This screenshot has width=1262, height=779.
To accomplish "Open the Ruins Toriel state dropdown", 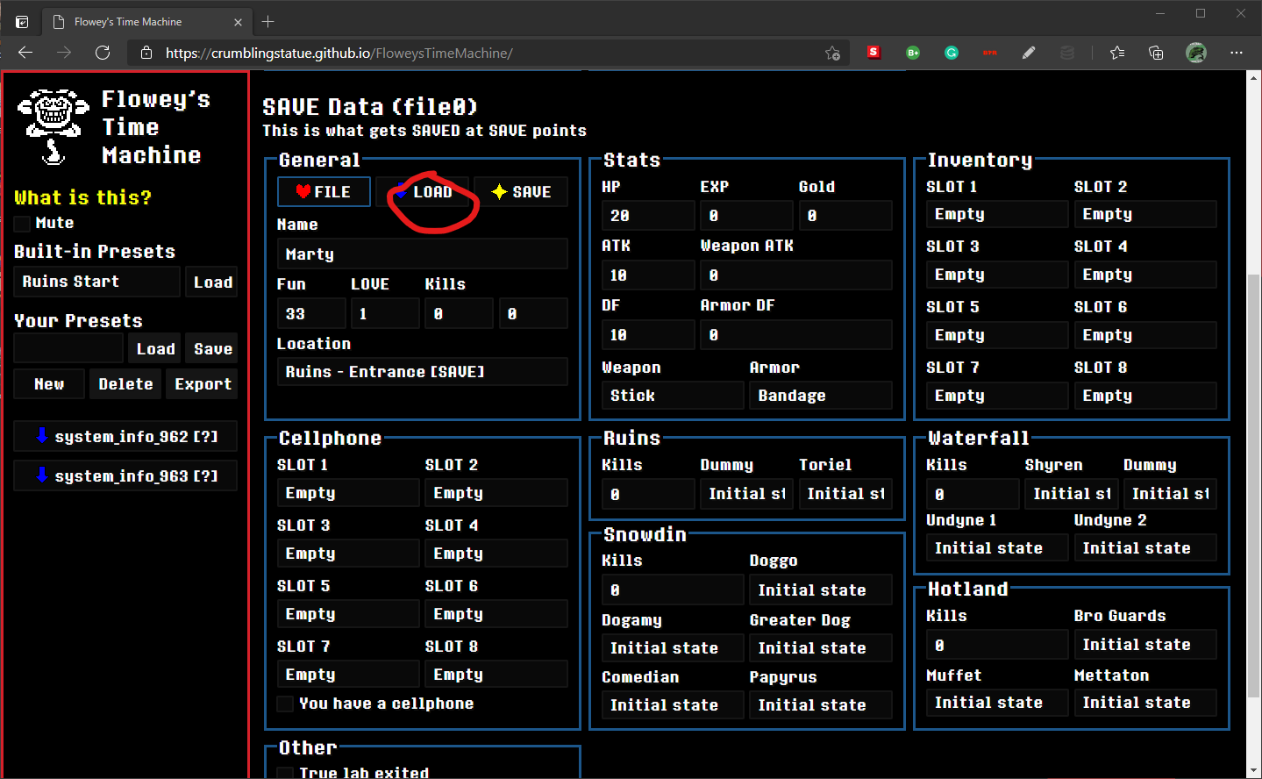I will click(x=845, y=494).
